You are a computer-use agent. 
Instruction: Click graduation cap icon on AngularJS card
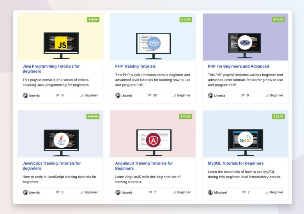(x=150, y=192)
